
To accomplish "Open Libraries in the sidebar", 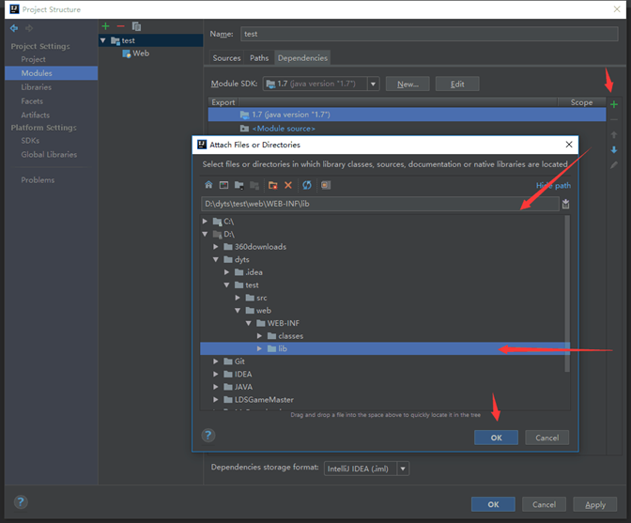I will (37, 87).
